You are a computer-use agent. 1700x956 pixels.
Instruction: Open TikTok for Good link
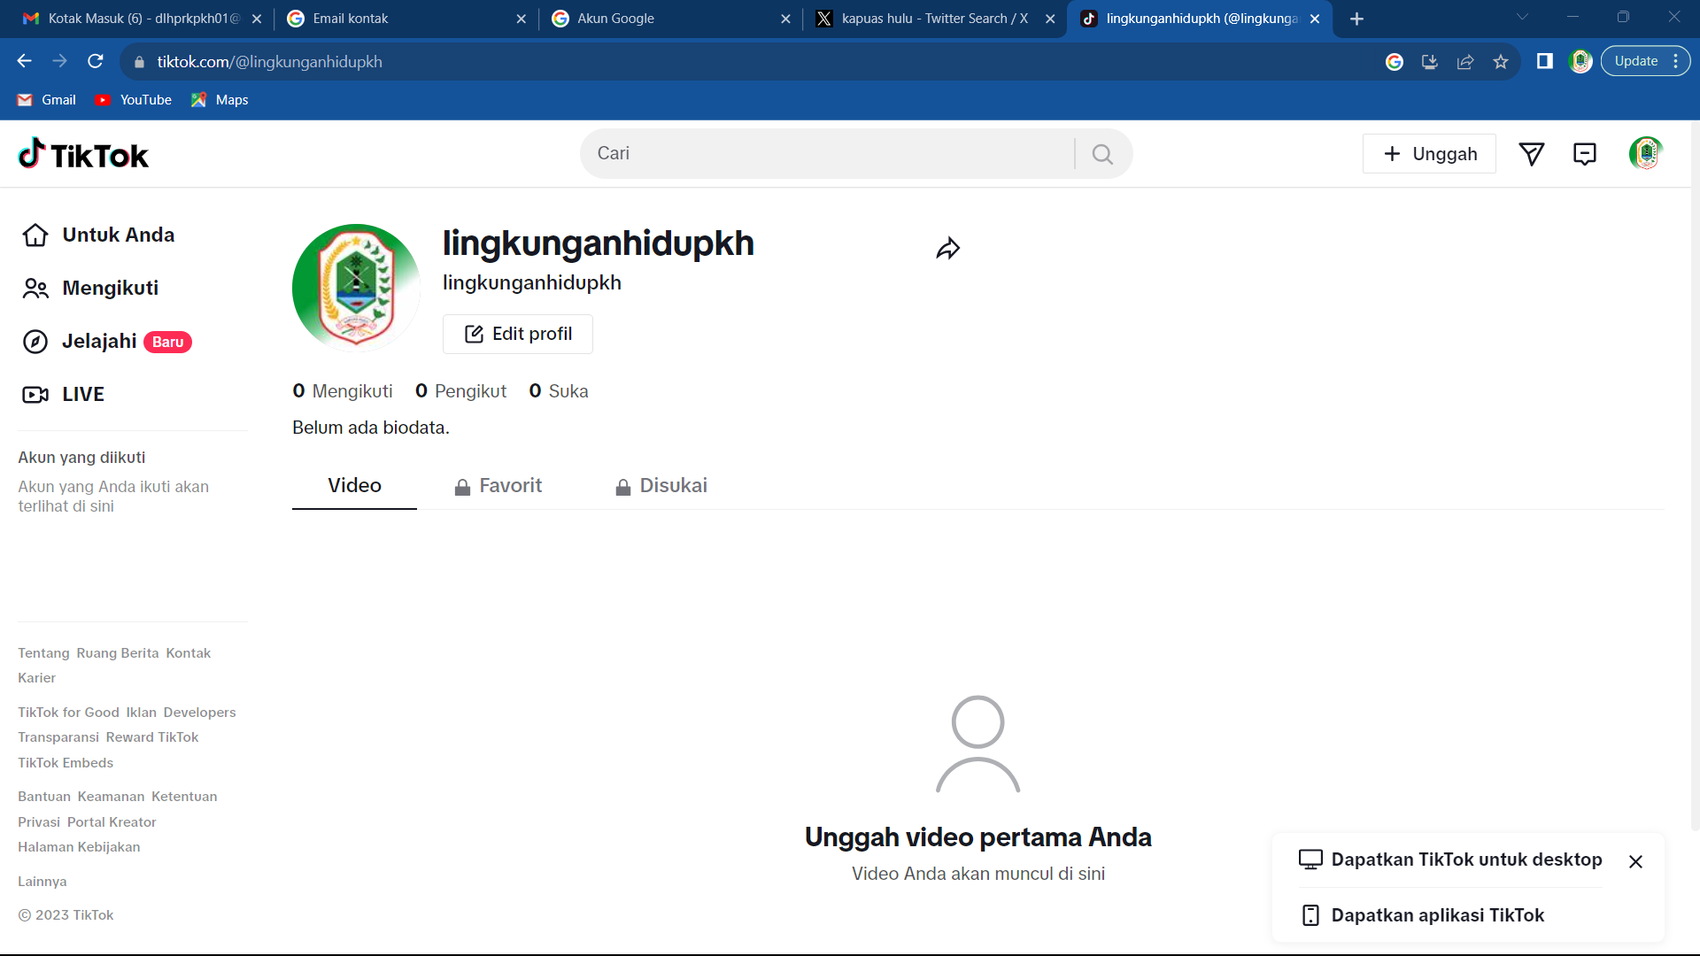click(x=68, y=713)
